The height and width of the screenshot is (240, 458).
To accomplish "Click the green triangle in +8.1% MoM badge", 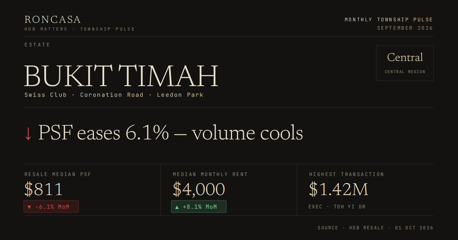I will point(177,207).
